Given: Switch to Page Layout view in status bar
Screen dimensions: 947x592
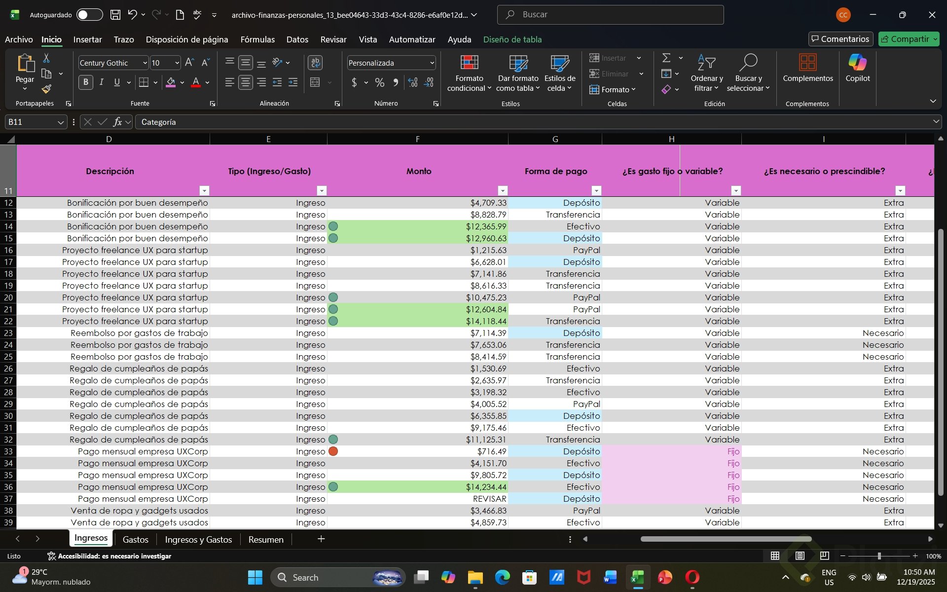Looking at the screenshot, I should coord(800,556).
